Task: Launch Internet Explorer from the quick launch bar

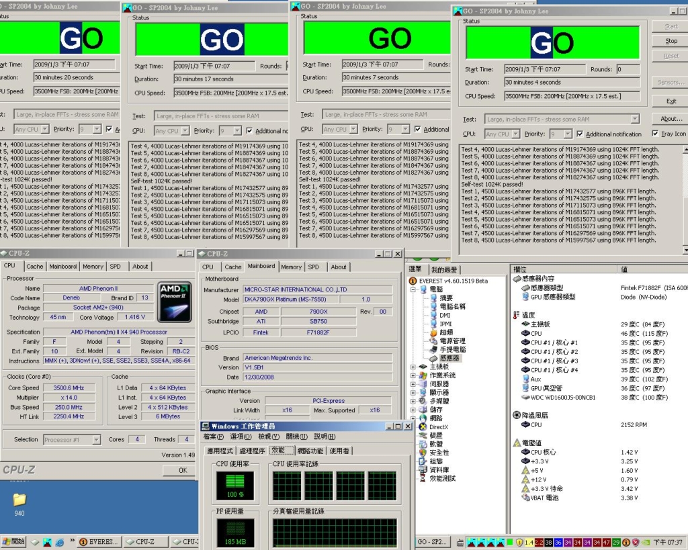Action: point(59,542)
